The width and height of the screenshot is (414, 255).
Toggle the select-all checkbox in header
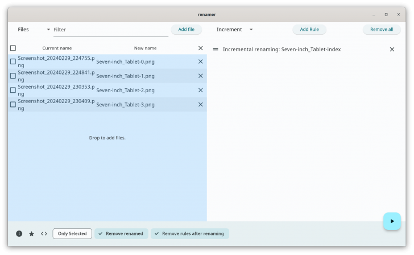13,48
